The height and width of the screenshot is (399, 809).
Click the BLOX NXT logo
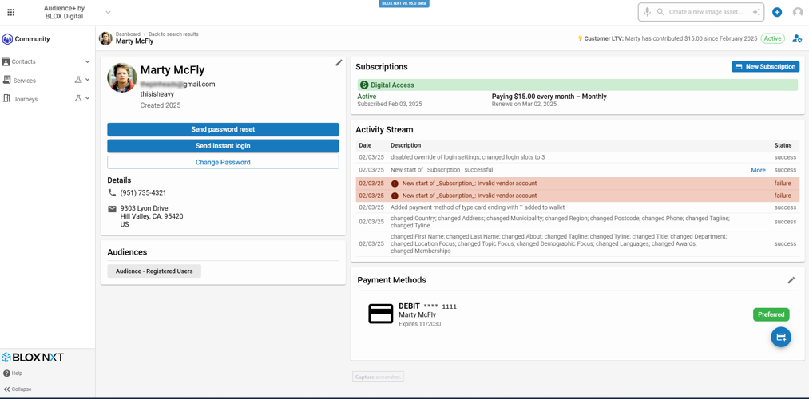click(x=33, y=357)
